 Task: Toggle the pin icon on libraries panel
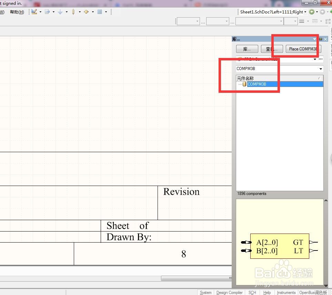321,39
